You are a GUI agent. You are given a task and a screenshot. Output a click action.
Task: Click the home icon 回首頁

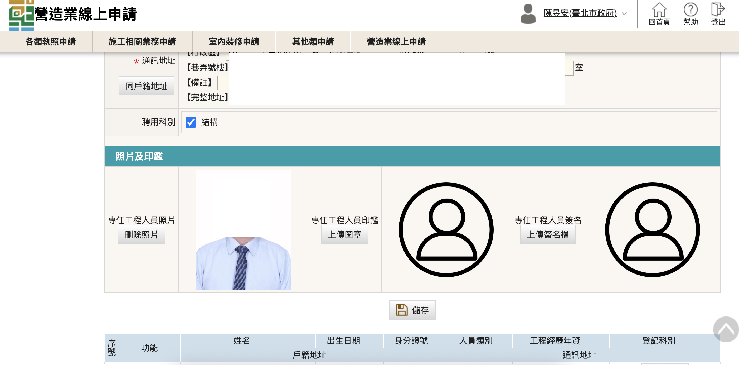659,10
